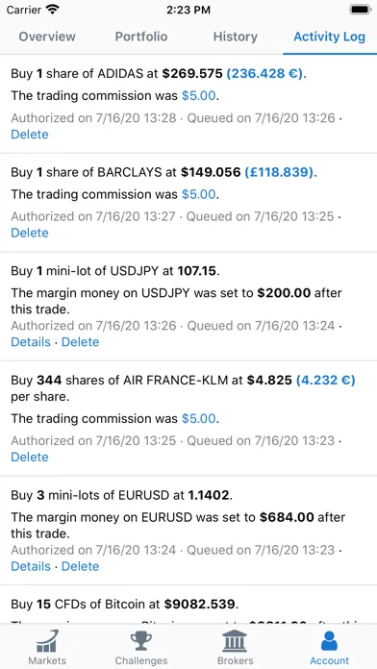The height and width of the screenshot is (669, 377).
Task: Delete the EURUSD mini-lots trade
Action: pyautogui.click(x=80, y=566)
